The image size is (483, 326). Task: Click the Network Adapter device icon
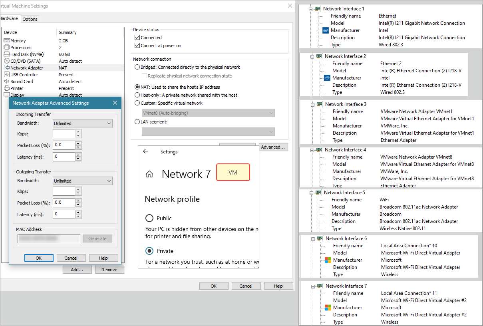tap(7, 68)
